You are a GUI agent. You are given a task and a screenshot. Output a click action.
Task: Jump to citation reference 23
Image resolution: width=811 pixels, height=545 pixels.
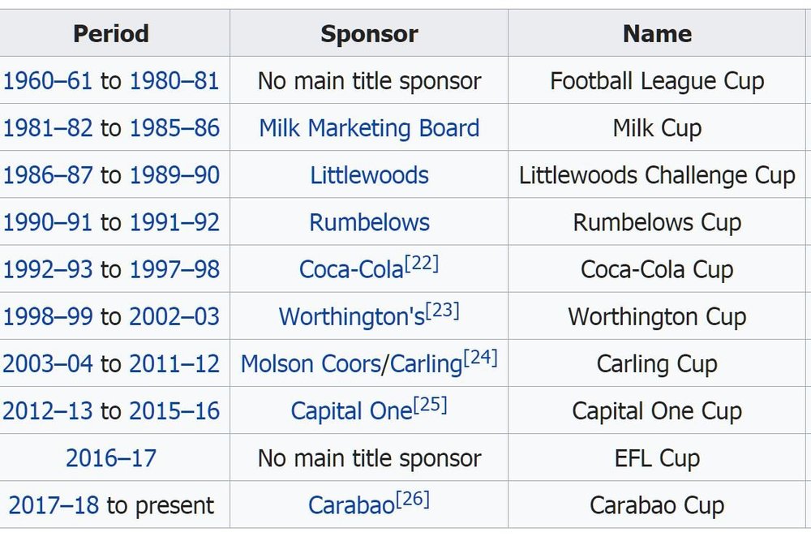[442, 311]
